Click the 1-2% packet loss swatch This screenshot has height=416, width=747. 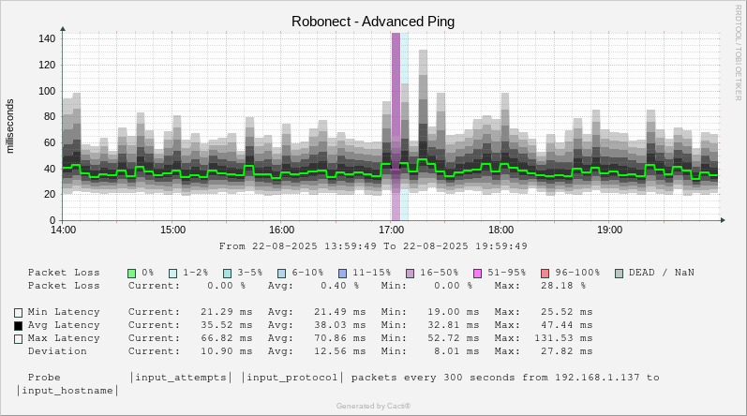click(173, 274)
